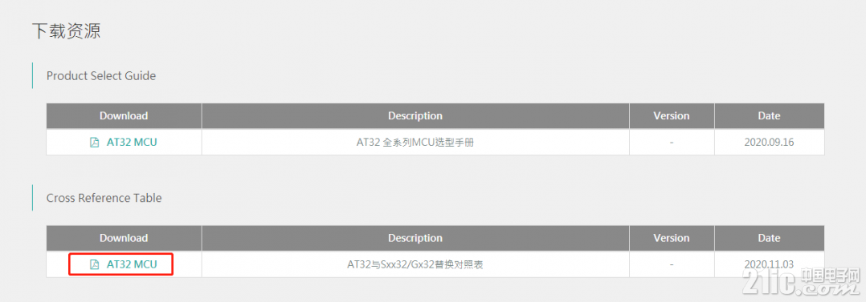Open the AT32 MCU link under Product Select Guide
The height and width of the screenshot is (302, 866).
[x=132, y=142]
